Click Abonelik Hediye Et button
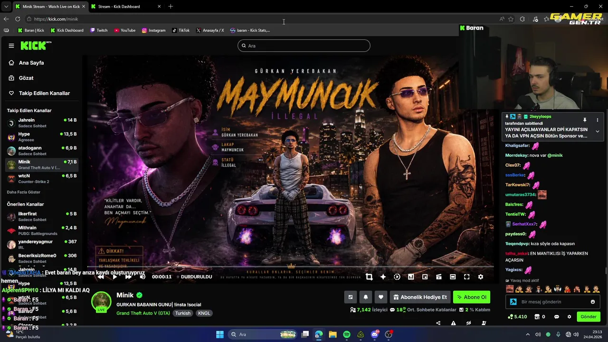Image resolution: width=608 pixels, height=342 pixels. pos(420,297)
